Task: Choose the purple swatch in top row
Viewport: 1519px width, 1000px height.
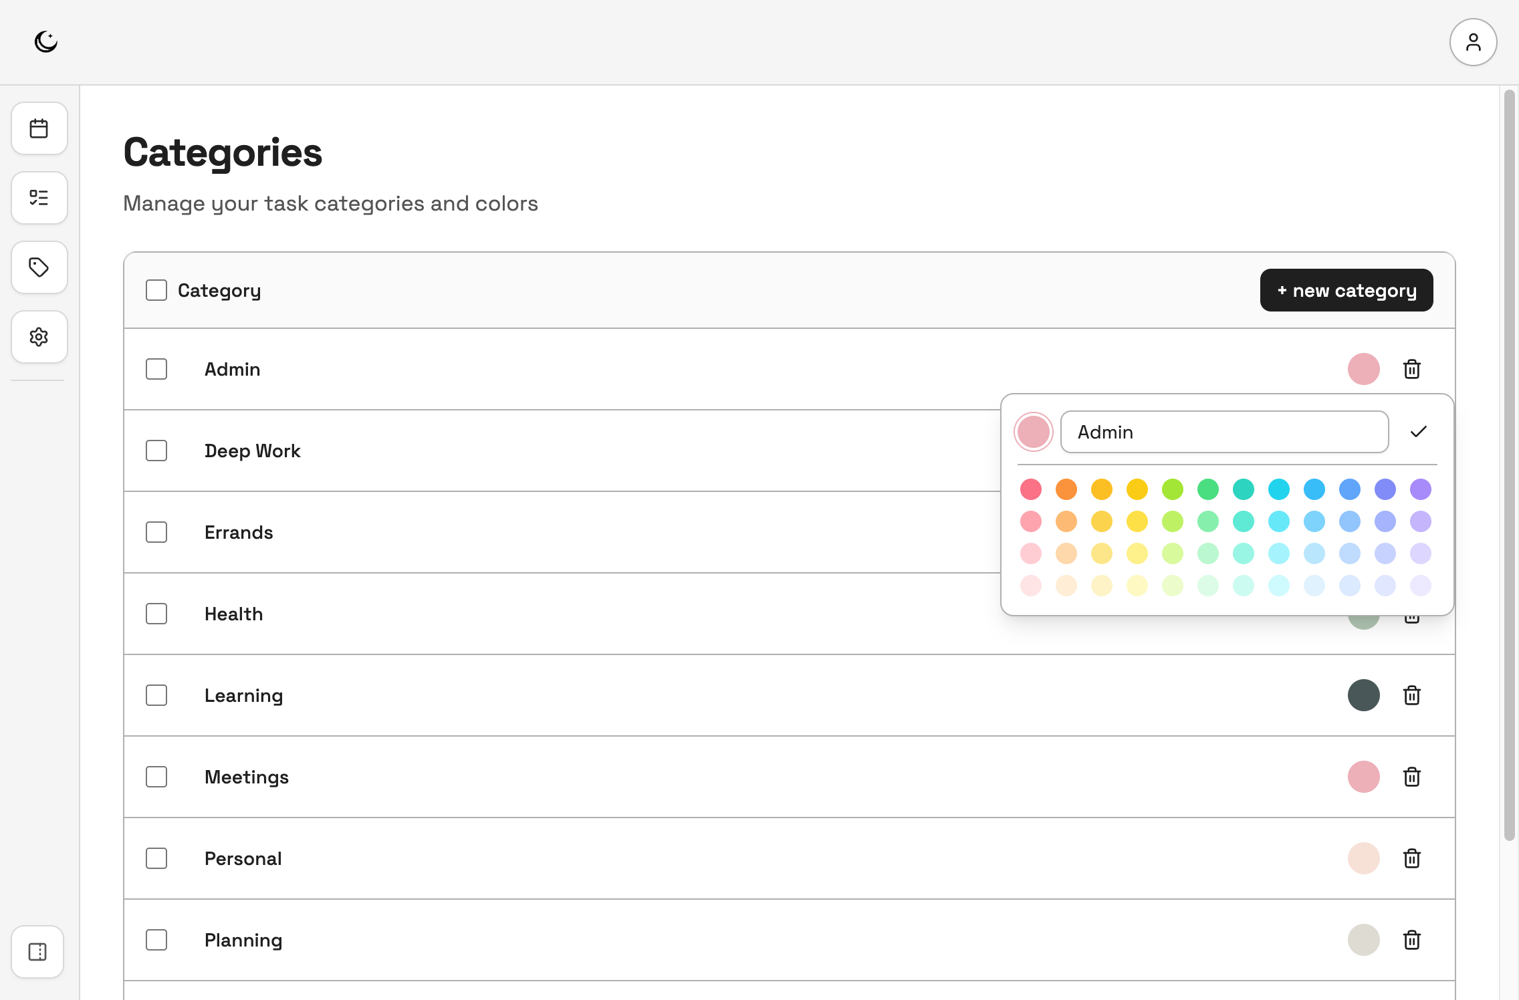Action: click(x=1420, y=489)
